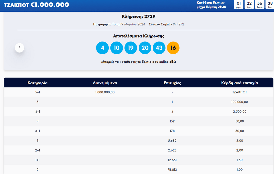This screenshot has width=274, height=174.
Task: Click the '4+1' category cell
Action: [38, 112]
